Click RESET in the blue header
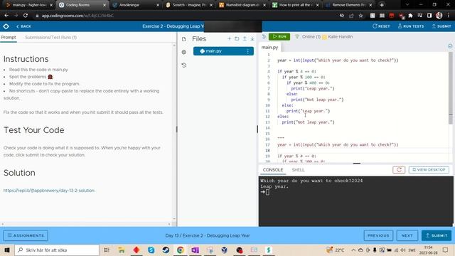 click(381, 26)
